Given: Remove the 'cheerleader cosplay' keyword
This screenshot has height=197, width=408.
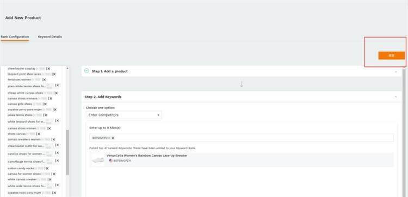Looking at the screenshot, I should click(x=48, y=69).
